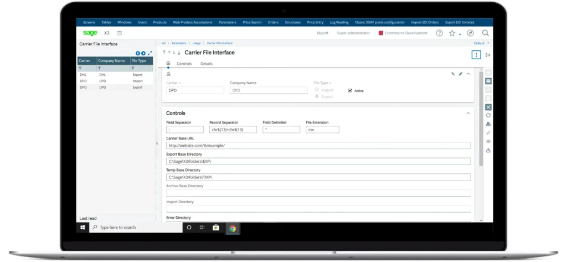Collapse the Controls section chevron
This screenshot has width=567, height=262.
pos(468,113)
